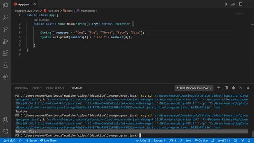Close the App.java editor tab
Screen dimensions: 254x143
coord(35,4)
